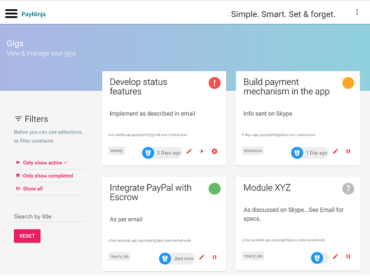Viewport: 370px width, 278px height.
Task: Pause the Build payment mechanism gig
Action: pos(348,152)
